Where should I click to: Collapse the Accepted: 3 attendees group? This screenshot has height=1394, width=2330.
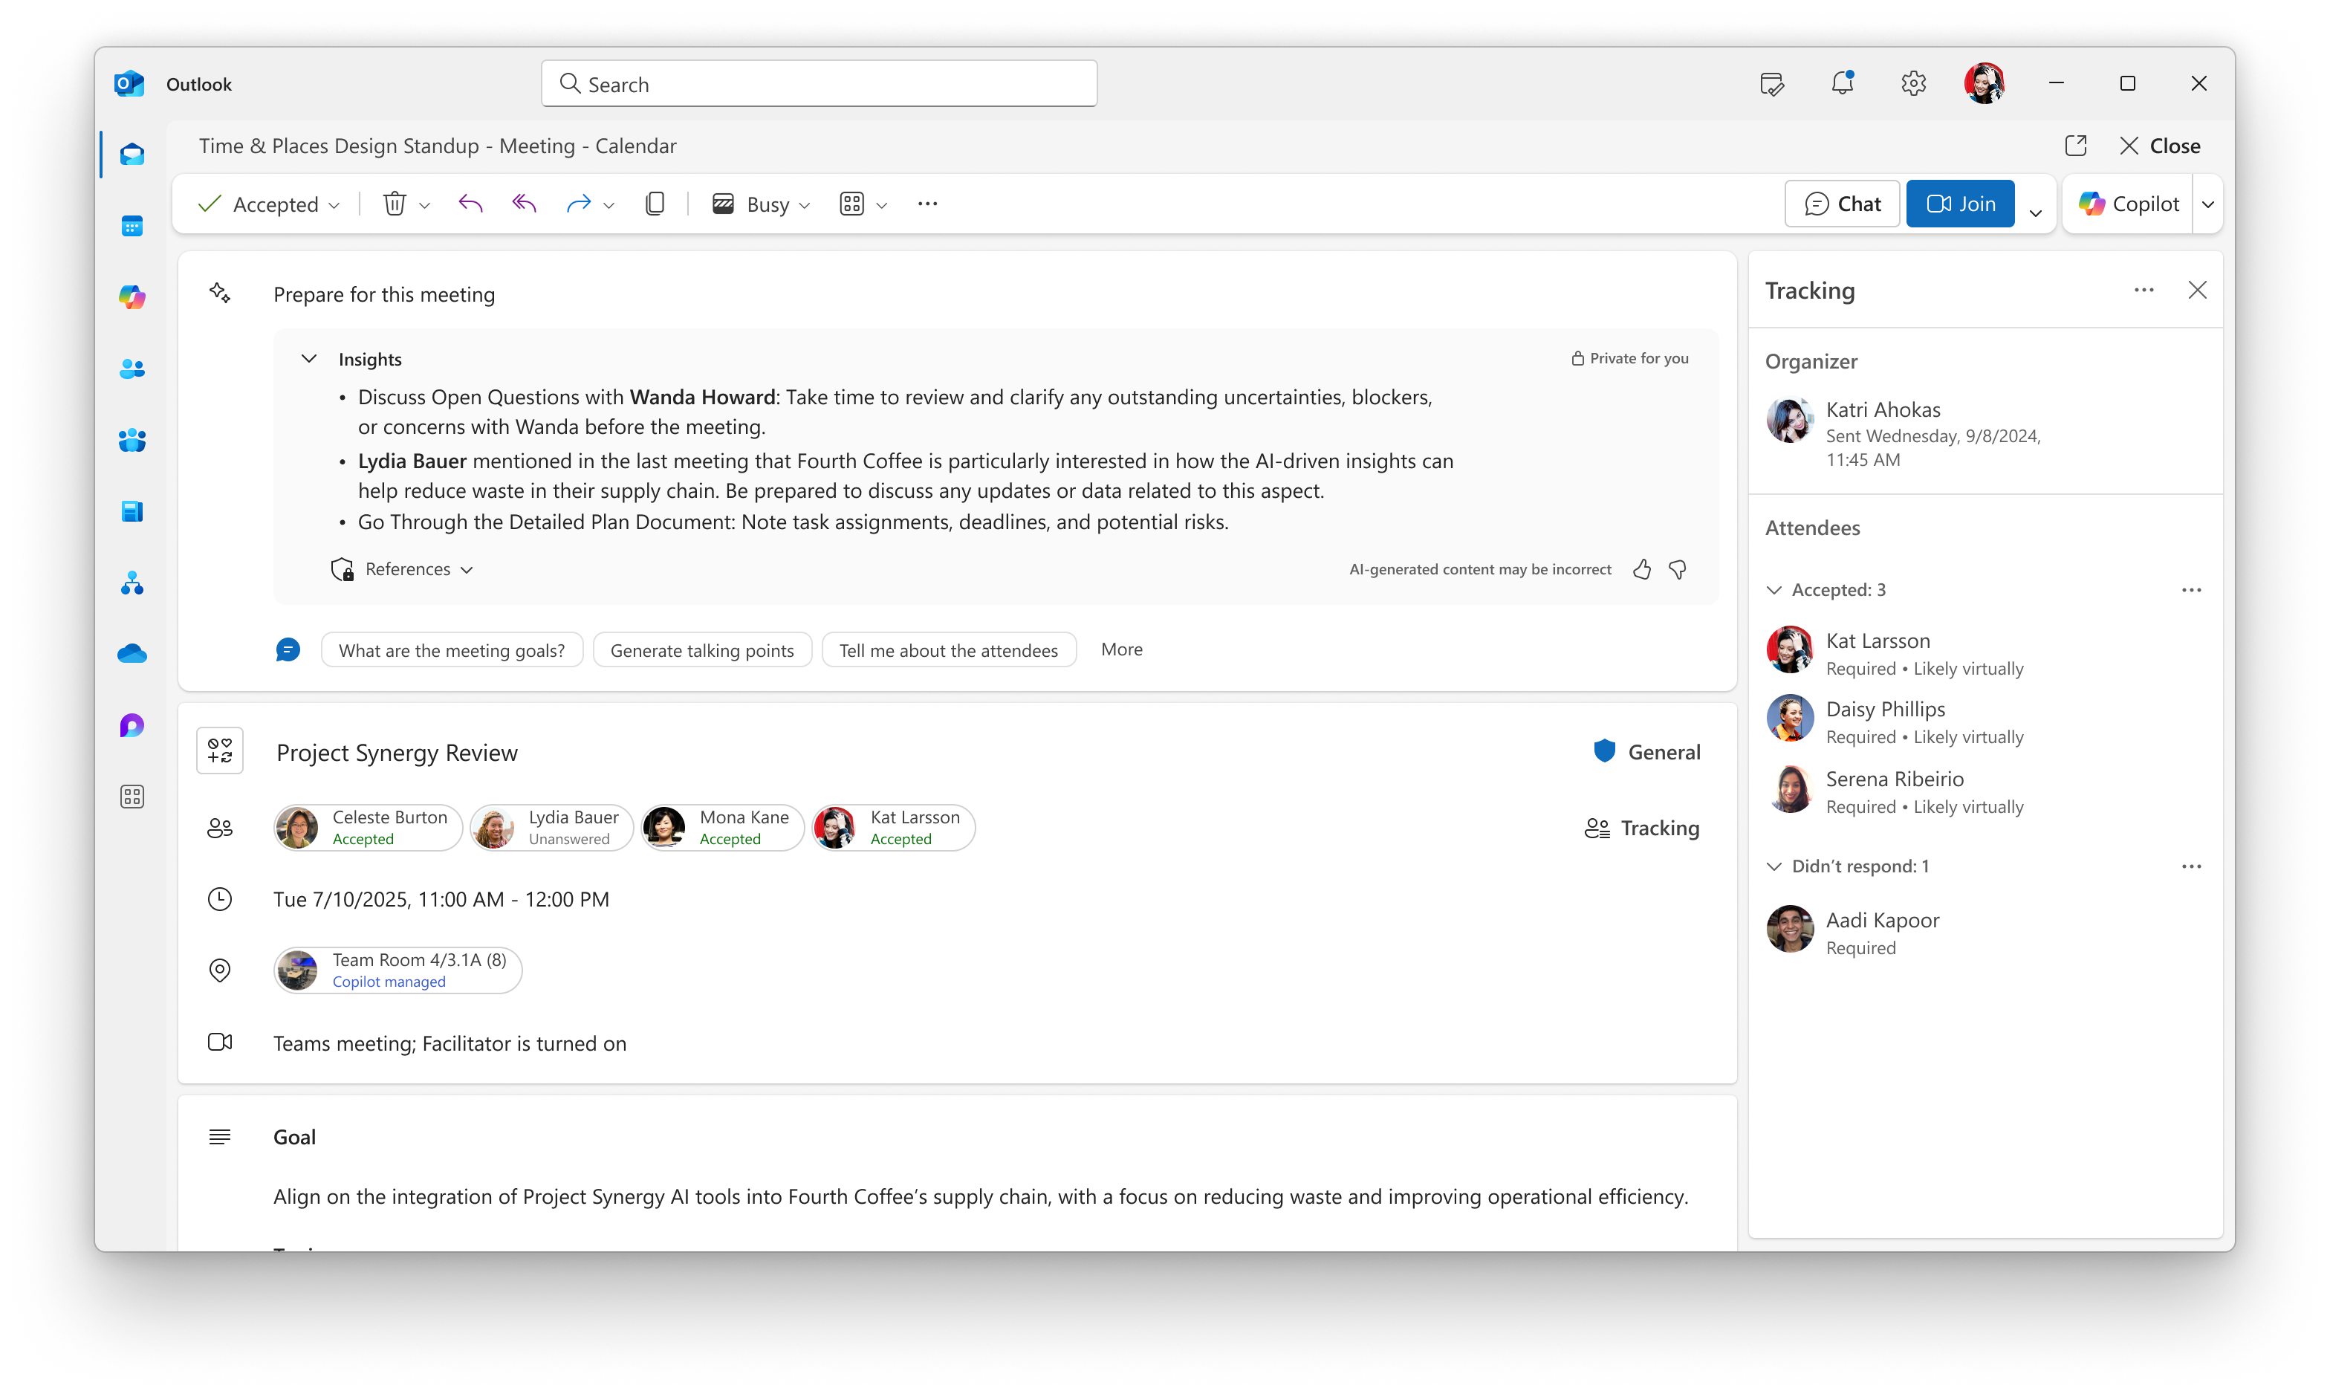(1775, 589)
